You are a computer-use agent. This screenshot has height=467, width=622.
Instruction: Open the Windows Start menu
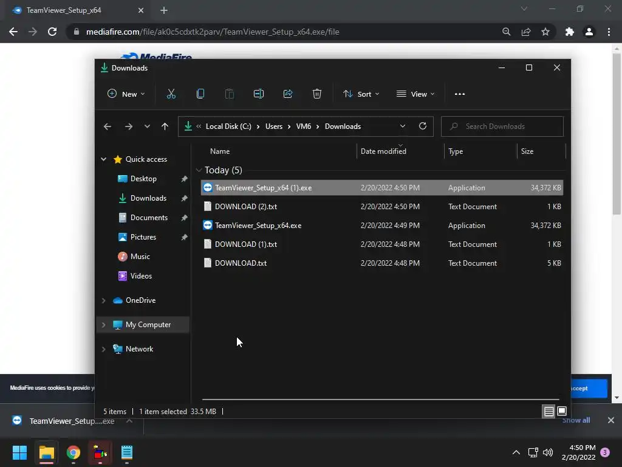19,452
